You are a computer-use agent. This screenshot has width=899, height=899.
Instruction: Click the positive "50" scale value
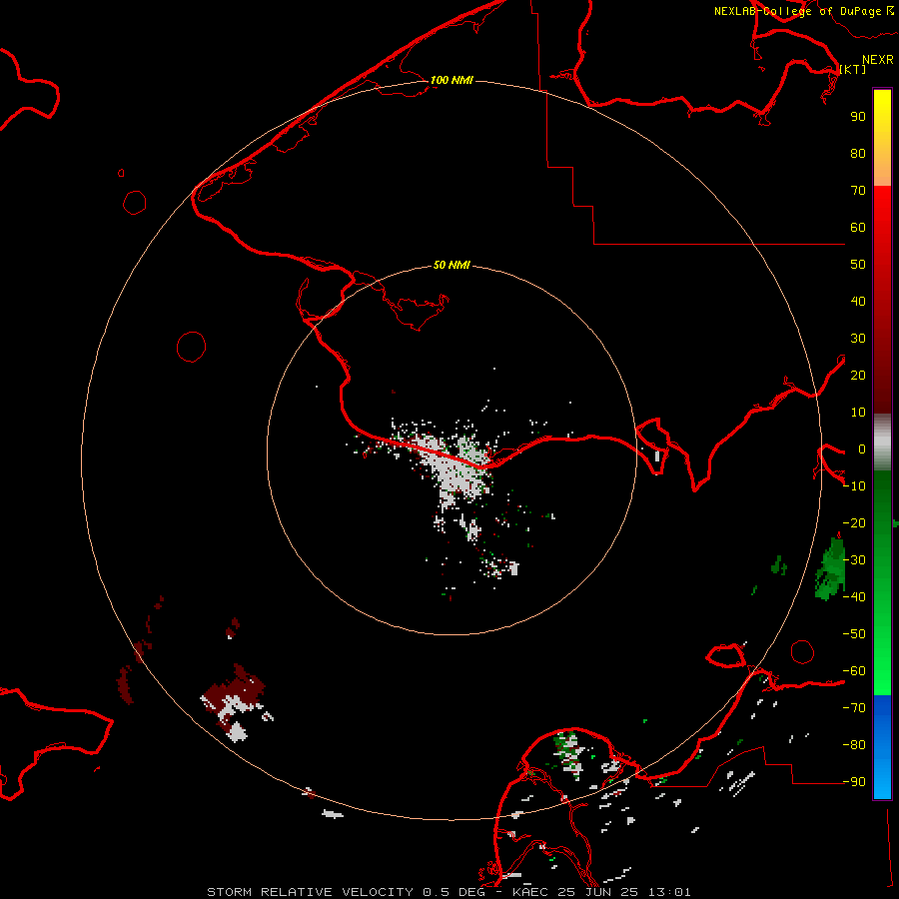coord(858,265)
